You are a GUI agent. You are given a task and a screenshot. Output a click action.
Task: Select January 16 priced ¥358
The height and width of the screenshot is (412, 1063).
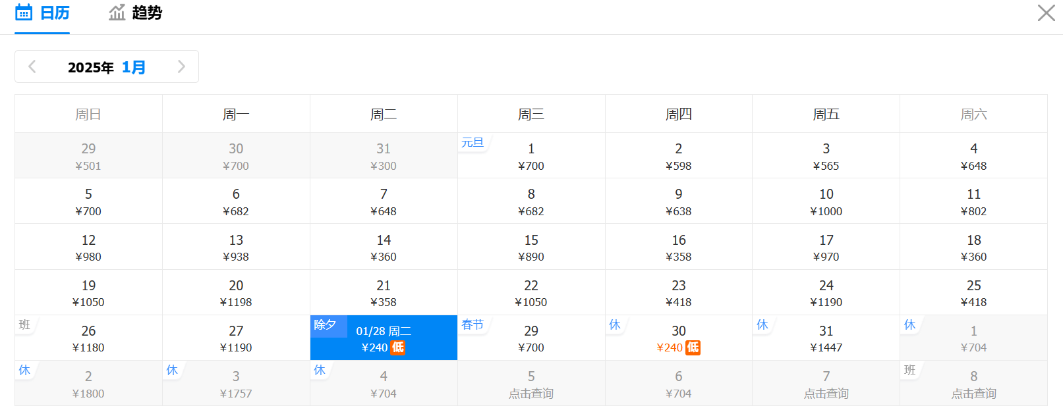click(x=679, y=247)
